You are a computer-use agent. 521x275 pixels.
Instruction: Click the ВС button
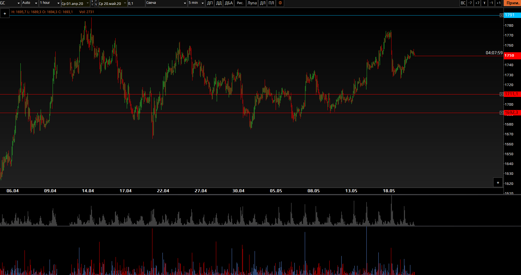(463, 3)
